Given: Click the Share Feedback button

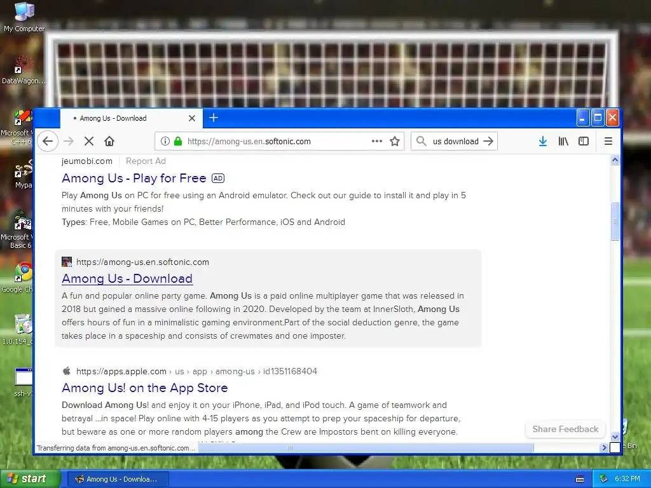Looking at the screenshot, I should click(565, 429).
